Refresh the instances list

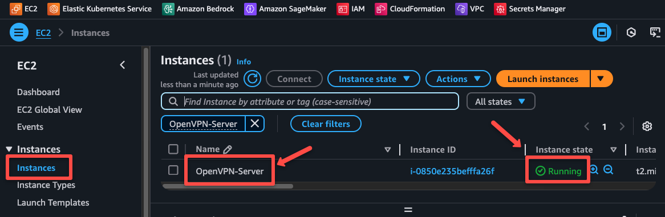252,79
